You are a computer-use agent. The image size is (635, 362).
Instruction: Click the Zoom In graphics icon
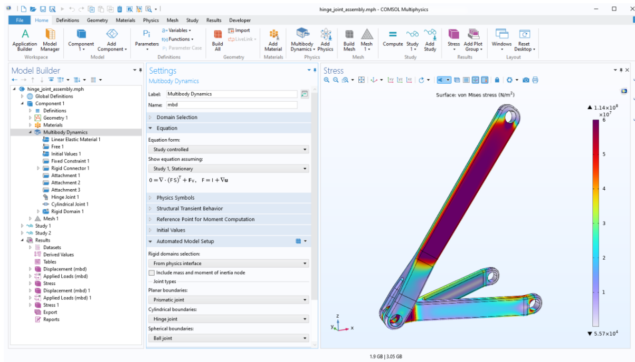[327, 80]
